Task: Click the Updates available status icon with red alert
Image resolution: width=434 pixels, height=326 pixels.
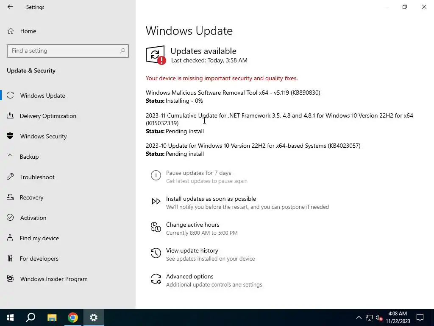Action: tap(156, 55)
